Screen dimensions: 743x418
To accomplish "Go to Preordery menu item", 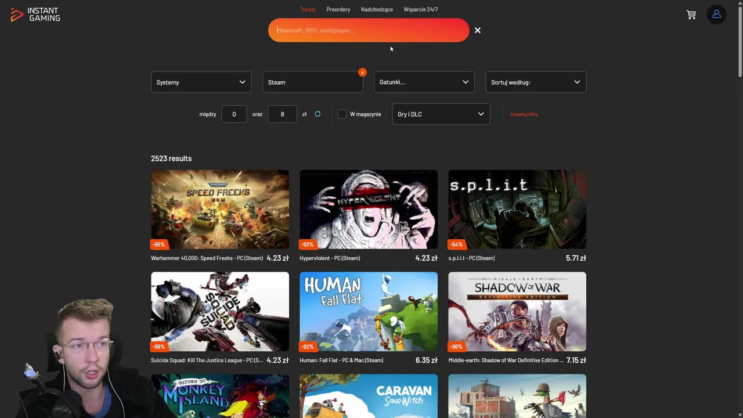I will [x=338, y=9].
